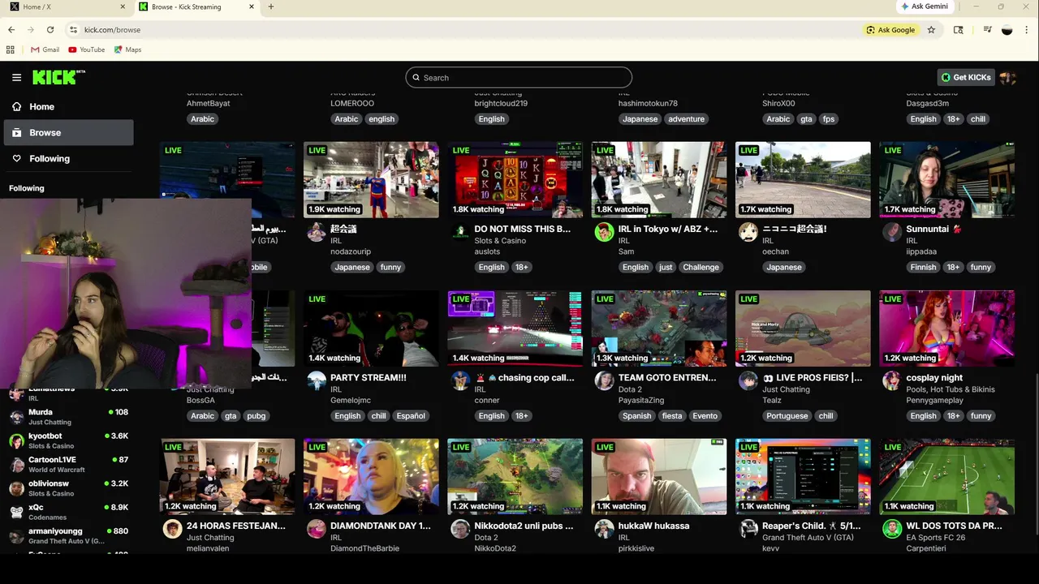Click the oechan channel avatar
Screen dimensions: 1039x584
tap(748, 232)
